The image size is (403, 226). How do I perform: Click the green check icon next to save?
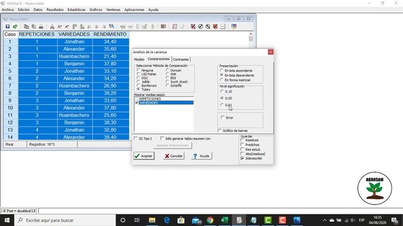point(15,26)
